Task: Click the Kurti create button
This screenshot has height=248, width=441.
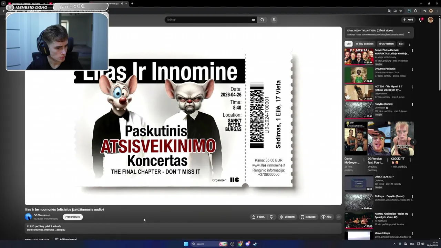Action: [408, 20]
